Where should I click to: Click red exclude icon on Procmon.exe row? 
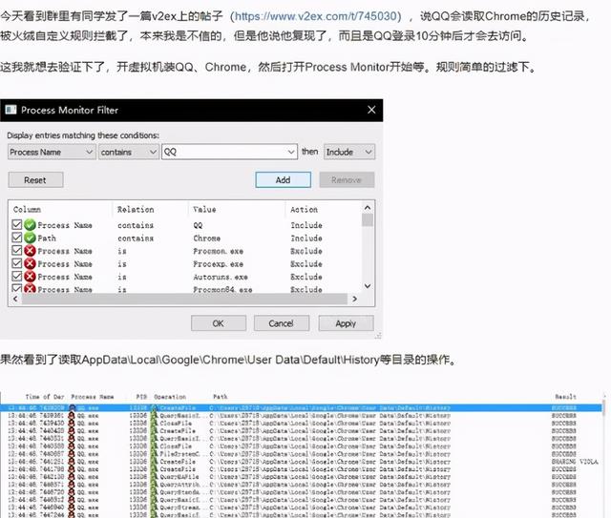pos(30,251)
